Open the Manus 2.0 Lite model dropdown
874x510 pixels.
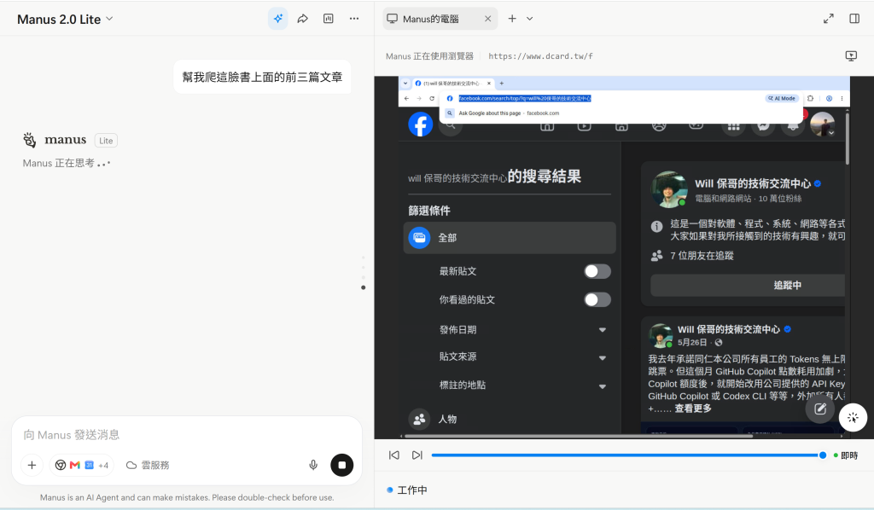[x=65, y=20]
